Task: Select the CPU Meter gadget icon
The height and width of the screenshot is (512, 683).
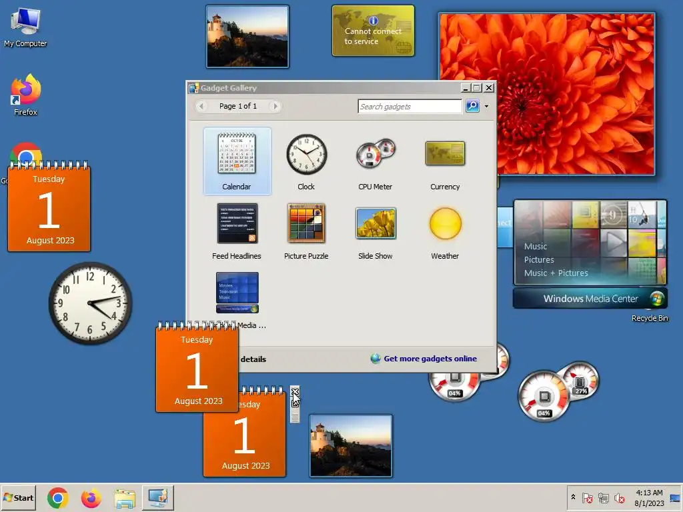Action: click(x=376, y=154)
